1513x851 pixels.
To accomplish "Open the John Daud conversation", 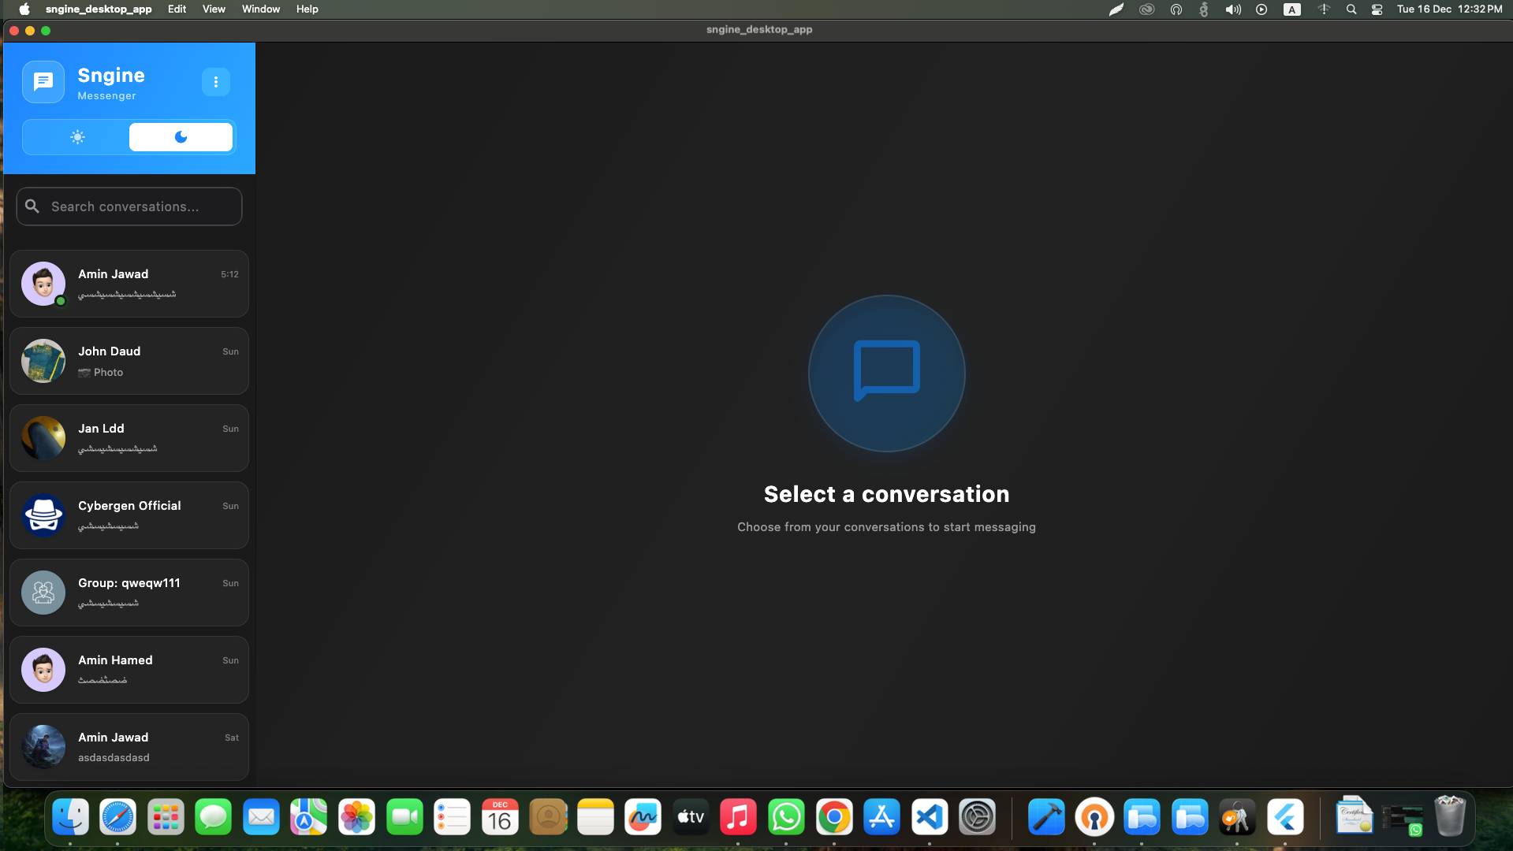I will point(129,360).
